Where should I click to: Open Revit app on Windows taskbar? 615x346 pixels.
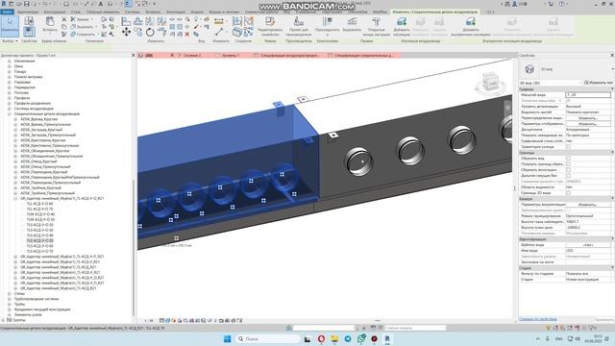click(x=387, y=338)
